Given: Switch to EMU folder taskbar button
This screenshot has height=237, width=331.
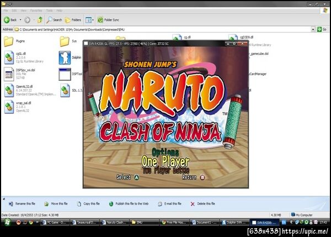Looking at the screenshot, I should (144, 222).
